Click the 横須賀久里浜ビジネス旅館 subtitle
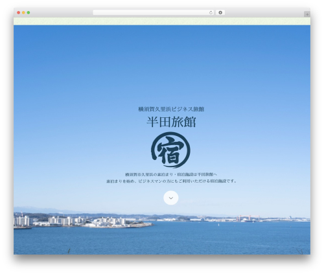 171,109
